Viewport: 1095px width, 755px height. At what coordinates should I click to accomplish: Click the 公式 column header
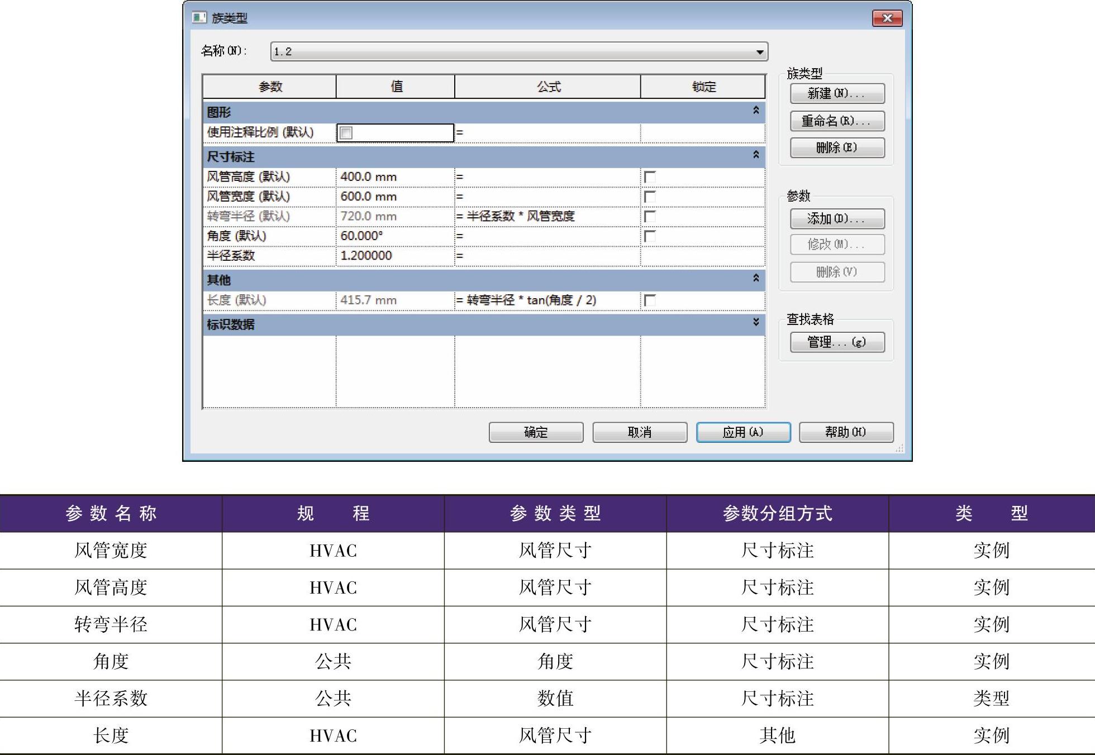coord(547,87)
